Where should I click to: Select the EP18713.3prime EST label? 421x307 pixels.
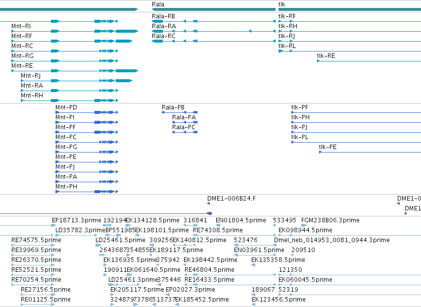click(77, 221)
